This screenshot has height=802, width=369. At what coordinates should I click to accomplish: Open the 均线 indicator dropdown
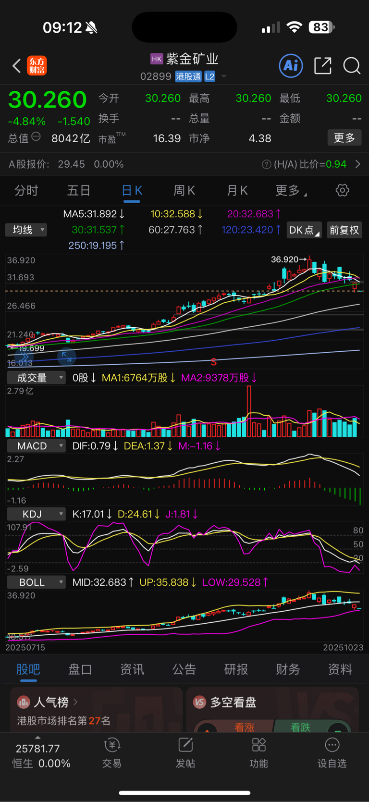(26, 230)
